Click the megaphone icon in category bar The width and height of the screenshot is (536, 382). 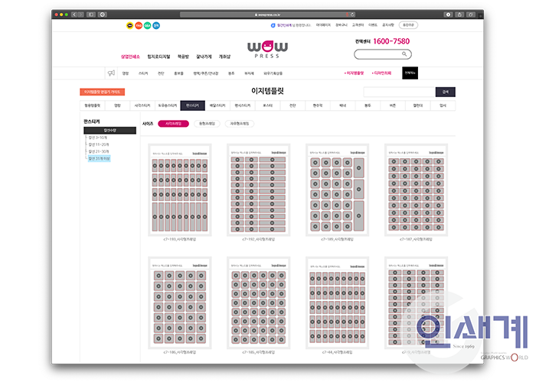[112, 73]
